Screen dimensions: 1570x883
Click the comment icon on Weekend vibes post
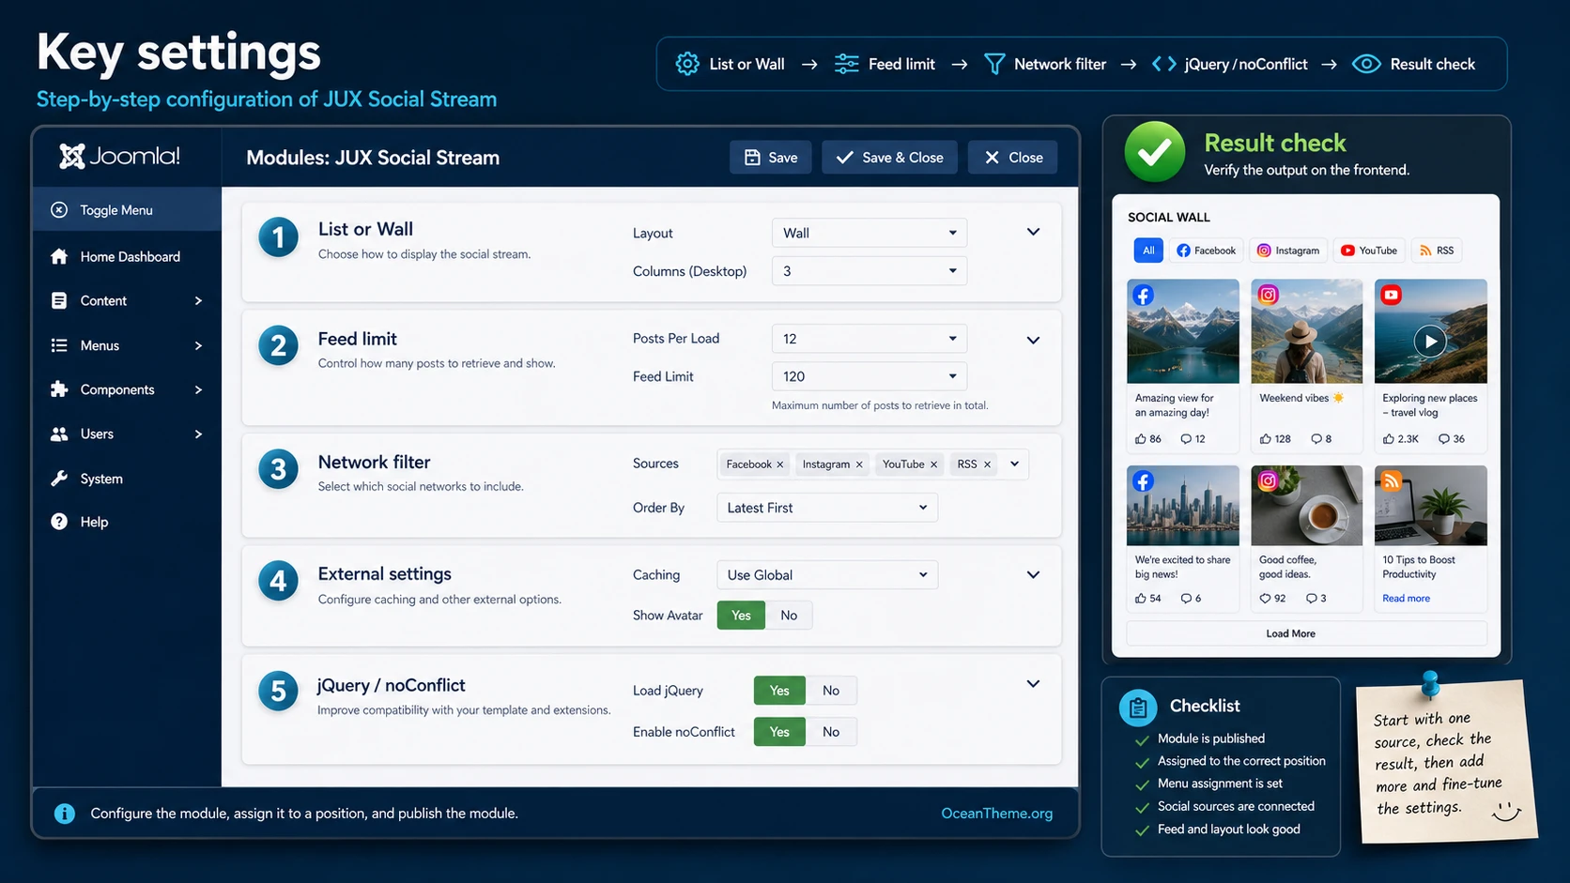1316,438
